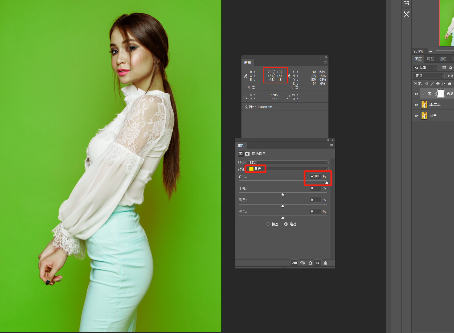This screenshot has height=333, width=454.
Task: Reset adjustment to defaults icon
Action: pos(310,263)
